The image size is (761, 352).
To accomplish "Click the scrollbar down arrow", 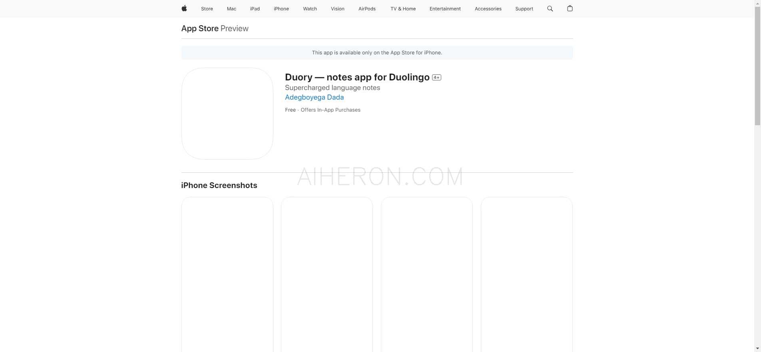I will point(757,349).
